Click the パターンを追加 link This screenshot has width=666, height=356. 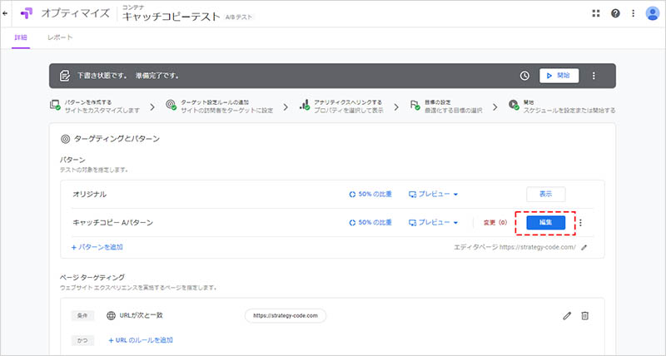(98, 247)
